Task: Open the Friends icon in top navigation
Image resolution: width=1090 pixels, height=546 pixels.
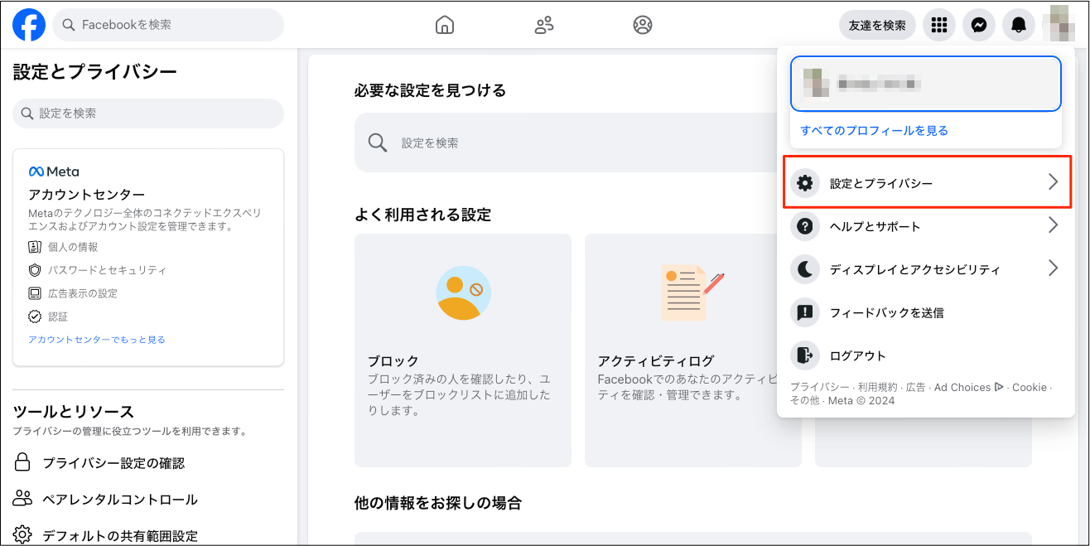Action: click(x=544, y=25)
